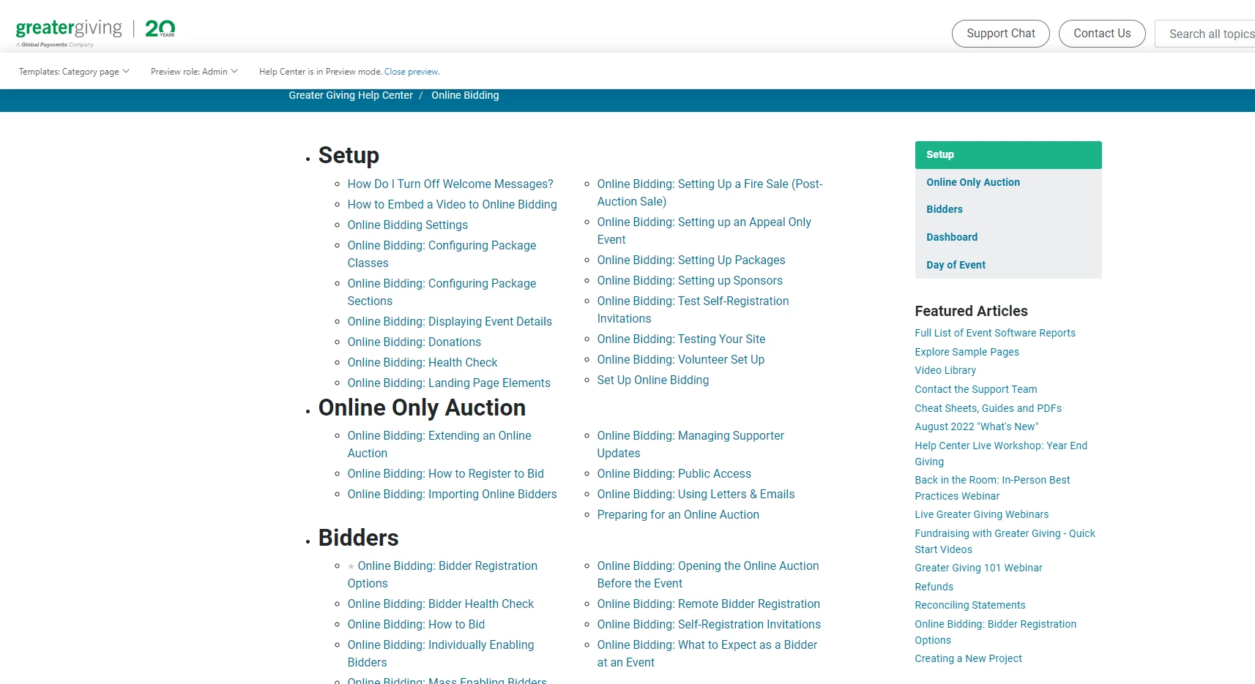
Task: Open Contact the Support Team article
Action: 976,389
